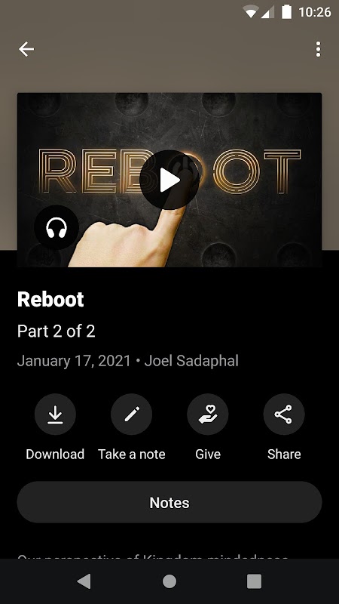Click the Take a note label
This screenshot has width=339, height=604.
(131, 455)
